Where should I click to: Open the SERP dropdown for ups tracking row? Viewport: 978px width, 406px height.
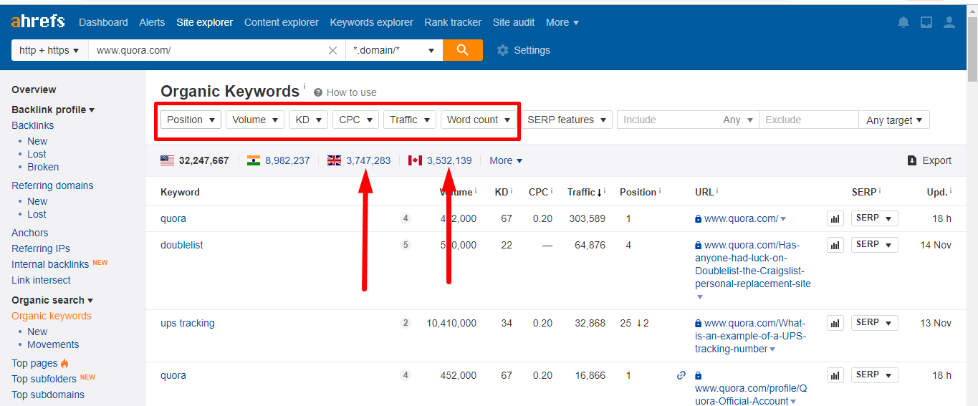coord(874,323)
